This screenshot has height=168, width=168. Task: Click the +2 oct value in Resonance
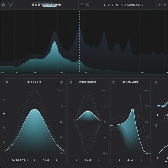pos(130,160)
